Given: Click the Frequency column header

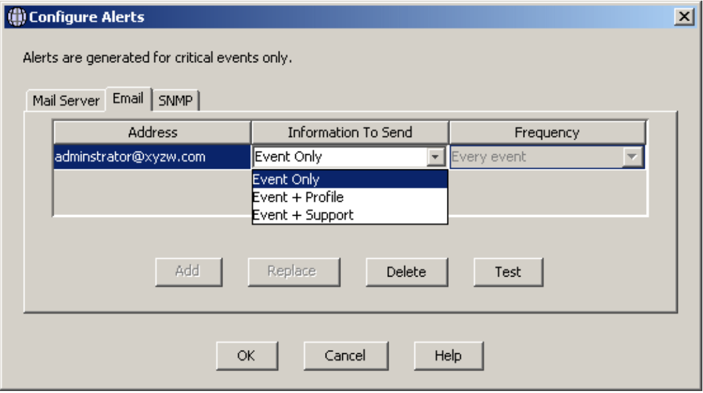Looking at the screenshot, I should (547, 132).
